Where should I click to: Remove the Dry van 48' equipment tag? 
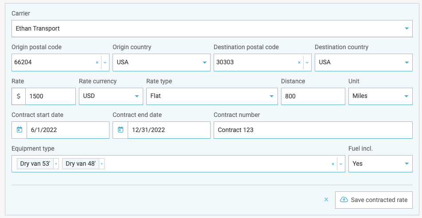102,163
